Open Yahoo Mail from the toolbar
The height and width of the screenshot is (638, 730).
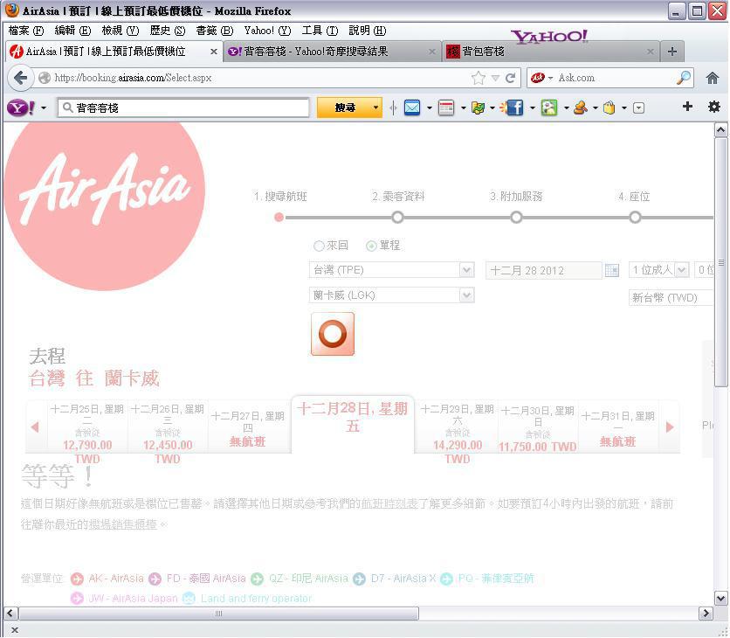[x=412, y=107]
